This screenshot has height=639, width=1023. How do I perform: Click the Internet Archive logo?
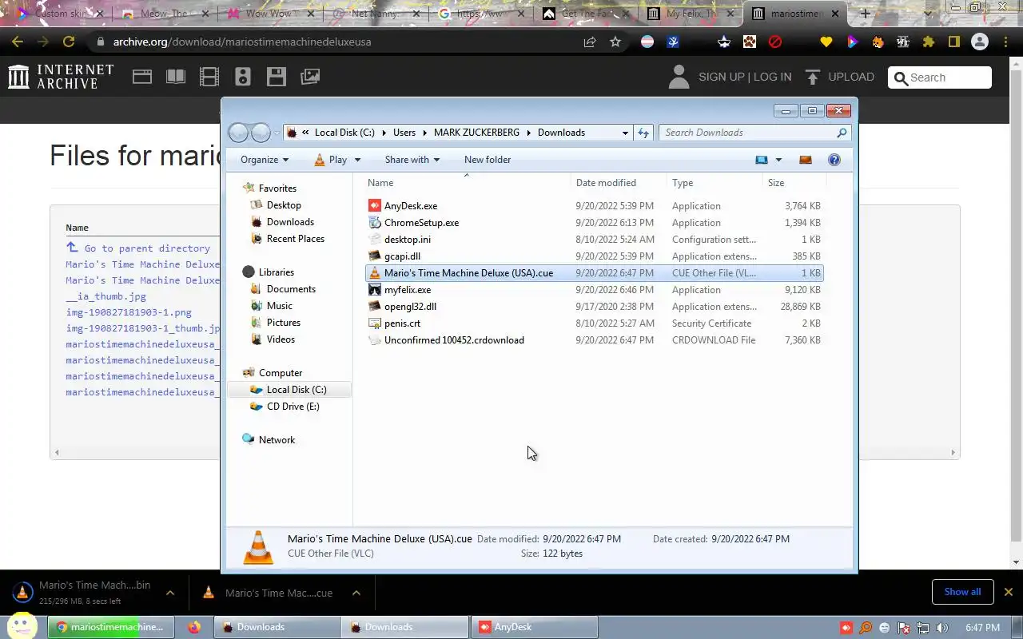(x=61, y=77)
